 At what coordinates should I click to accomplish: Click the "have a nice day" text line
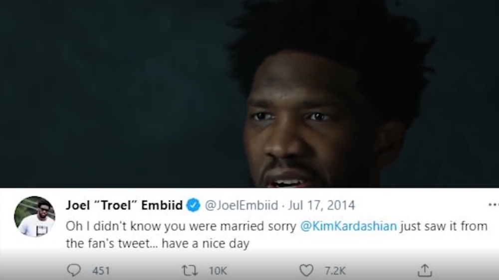point(205,244)
